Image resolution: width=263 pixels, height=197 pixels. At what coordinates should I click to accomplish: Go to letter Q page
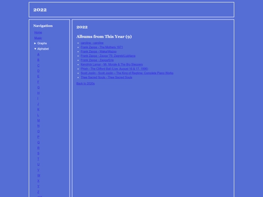pyautogui.click(x=38, y=143)
